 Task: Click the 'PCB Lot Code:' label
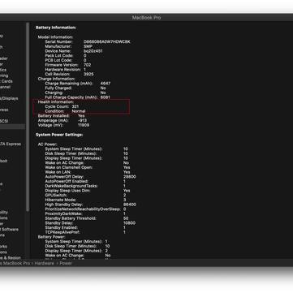(x=58, y=60)
